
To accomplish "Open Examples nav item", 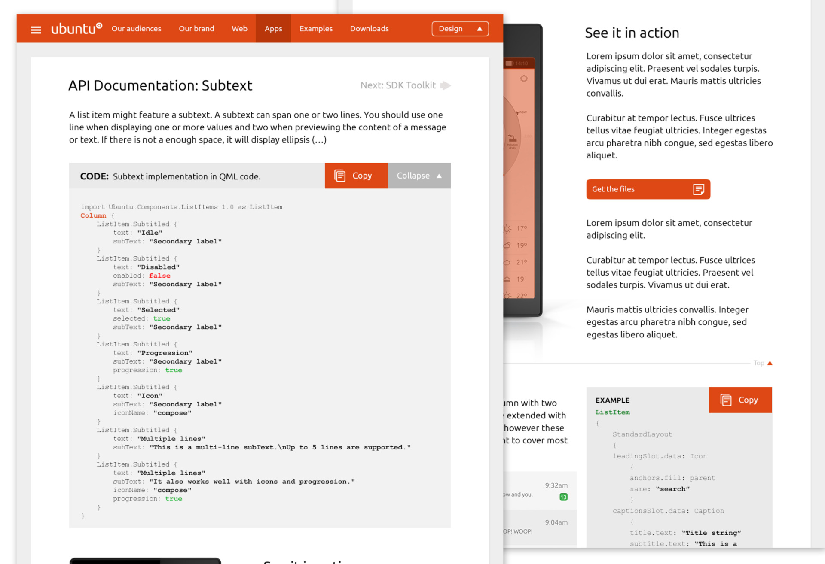I will pos(316,29).
